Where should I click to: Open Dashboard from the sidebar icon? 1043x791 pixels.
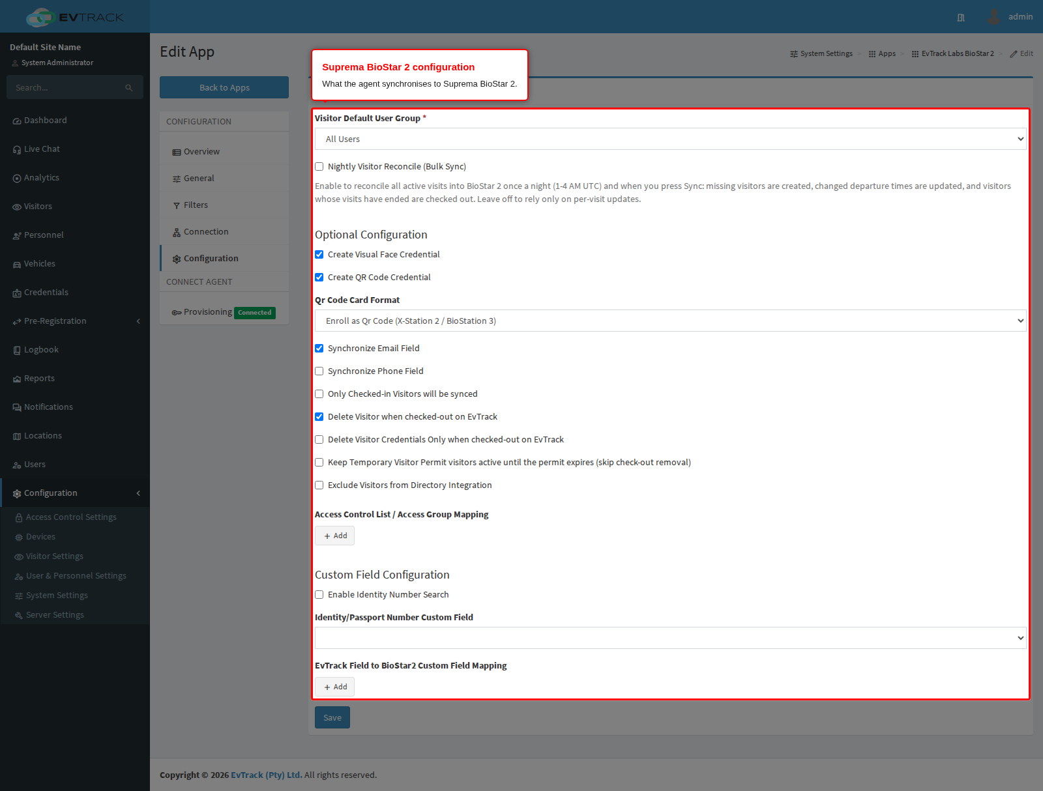pos(17,121)
